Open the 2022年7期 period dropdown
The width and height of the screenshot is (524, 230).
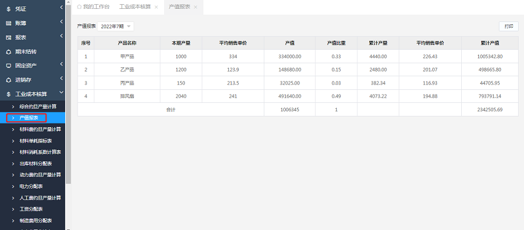116,27
